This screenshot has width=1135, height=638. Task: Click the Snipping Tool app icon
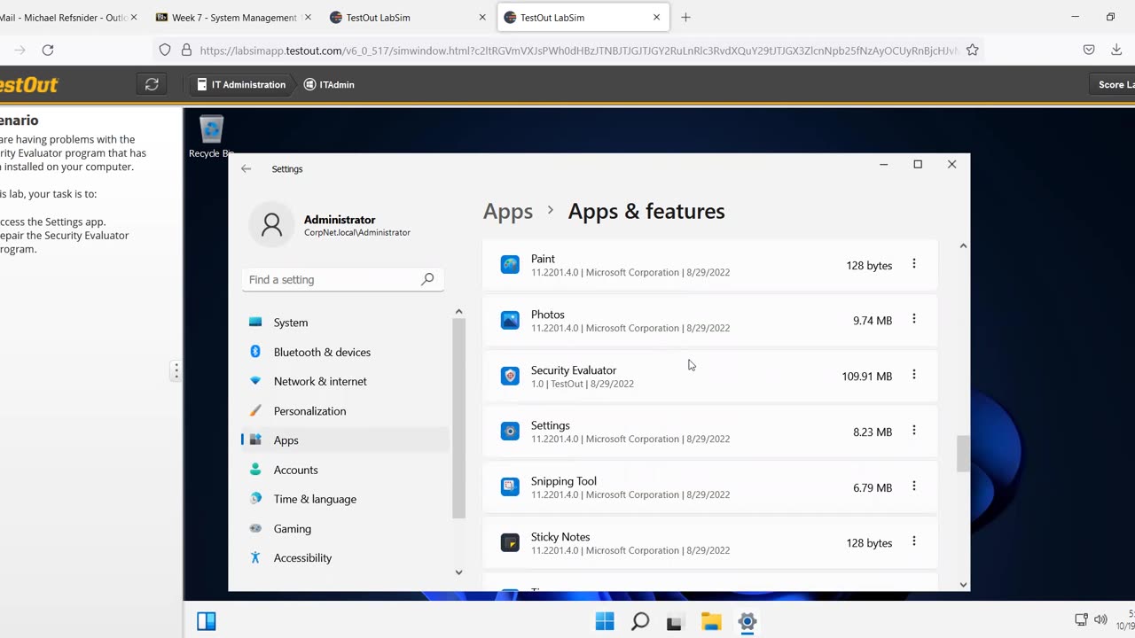510,486
